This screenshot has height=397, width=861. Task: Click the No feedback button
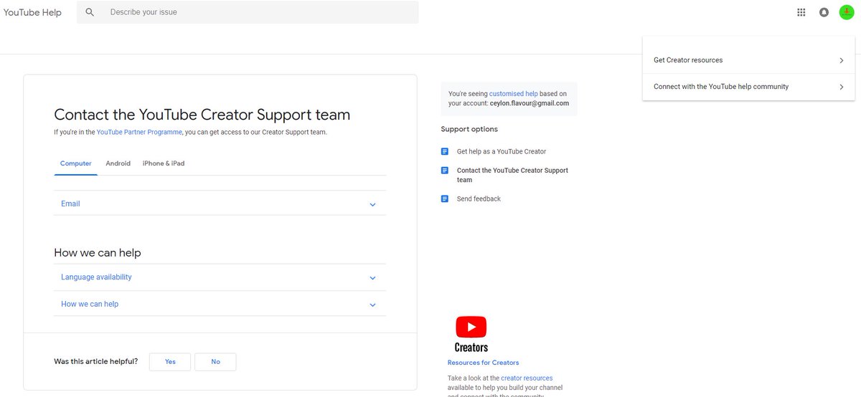click(215, 362)
